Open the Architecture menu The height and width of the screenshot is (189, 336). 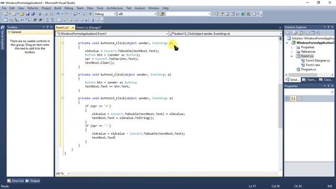click(114, 8)
